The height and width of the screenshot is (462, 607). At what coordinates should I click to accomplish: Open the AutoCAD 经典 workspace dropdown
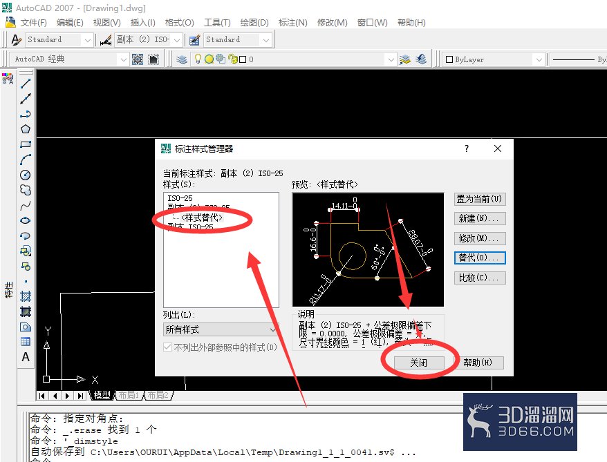click(68, 59)
